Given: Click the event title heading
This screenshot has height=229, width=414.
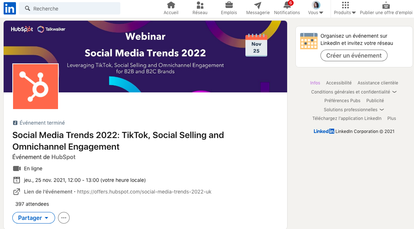Looking at the screenshot, I should pyautogui.click(x=118, y=141).
